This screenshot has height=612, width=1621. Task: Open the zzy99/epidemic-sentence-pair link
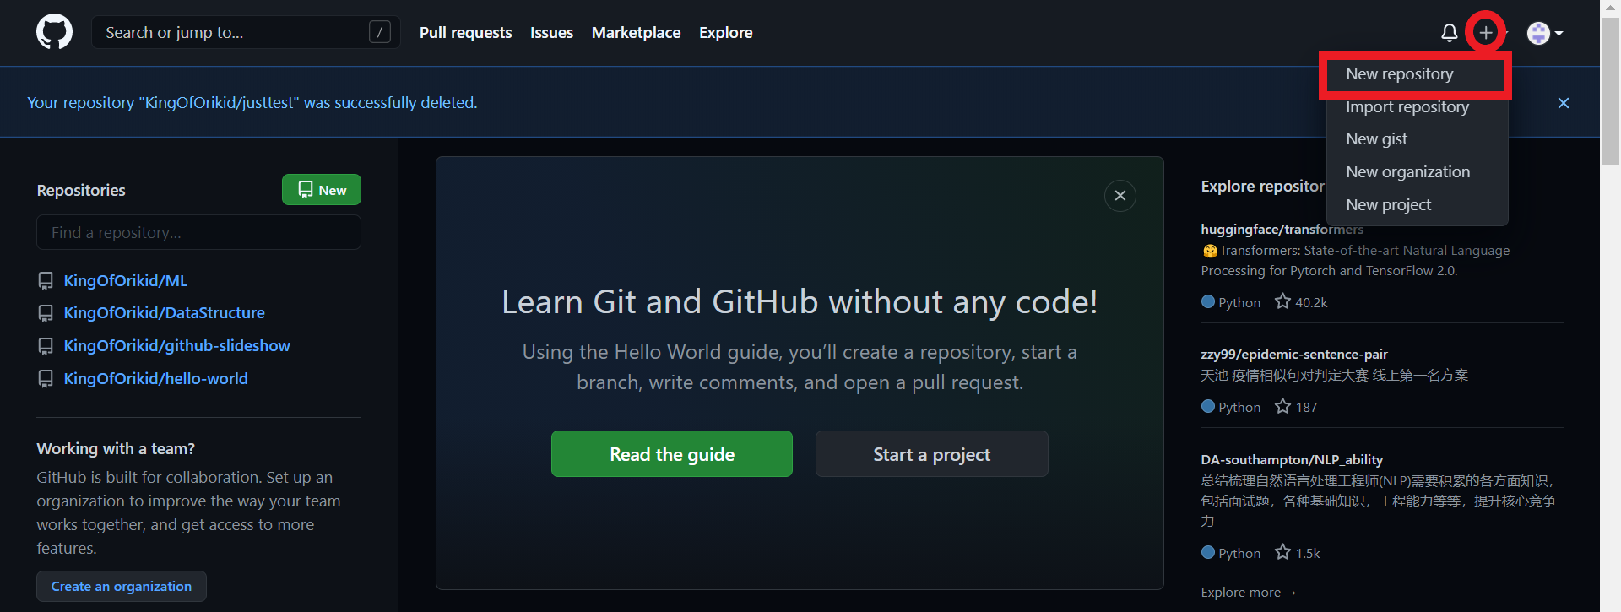pyautogui.click(x=1294, y=354)
